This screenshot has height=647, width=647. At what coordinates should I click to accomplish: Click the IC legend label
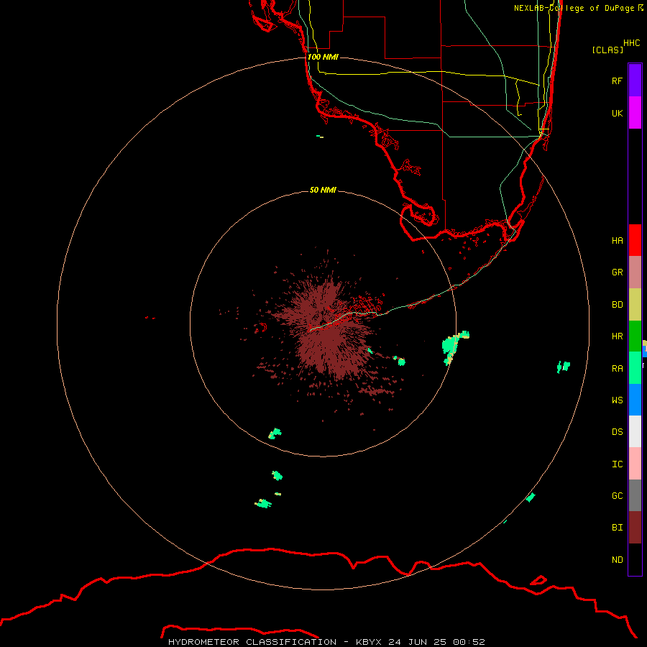(x=617, y=464)
